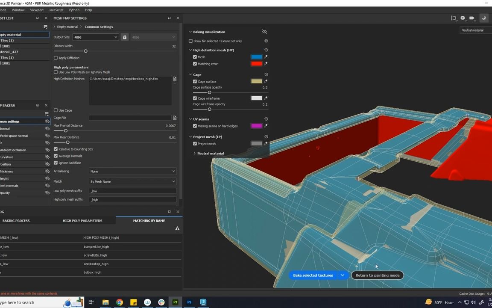Click the camera icon in viewport toolbar
The image size is (492, 308).
pyautogui.click(x=472, y=18)
